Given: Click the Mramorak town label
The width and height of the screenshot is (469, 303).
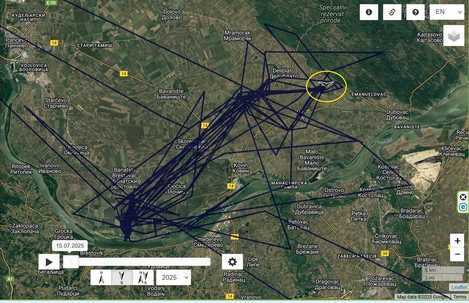Looking at the screenshot, I should click(x=238, y=35).
